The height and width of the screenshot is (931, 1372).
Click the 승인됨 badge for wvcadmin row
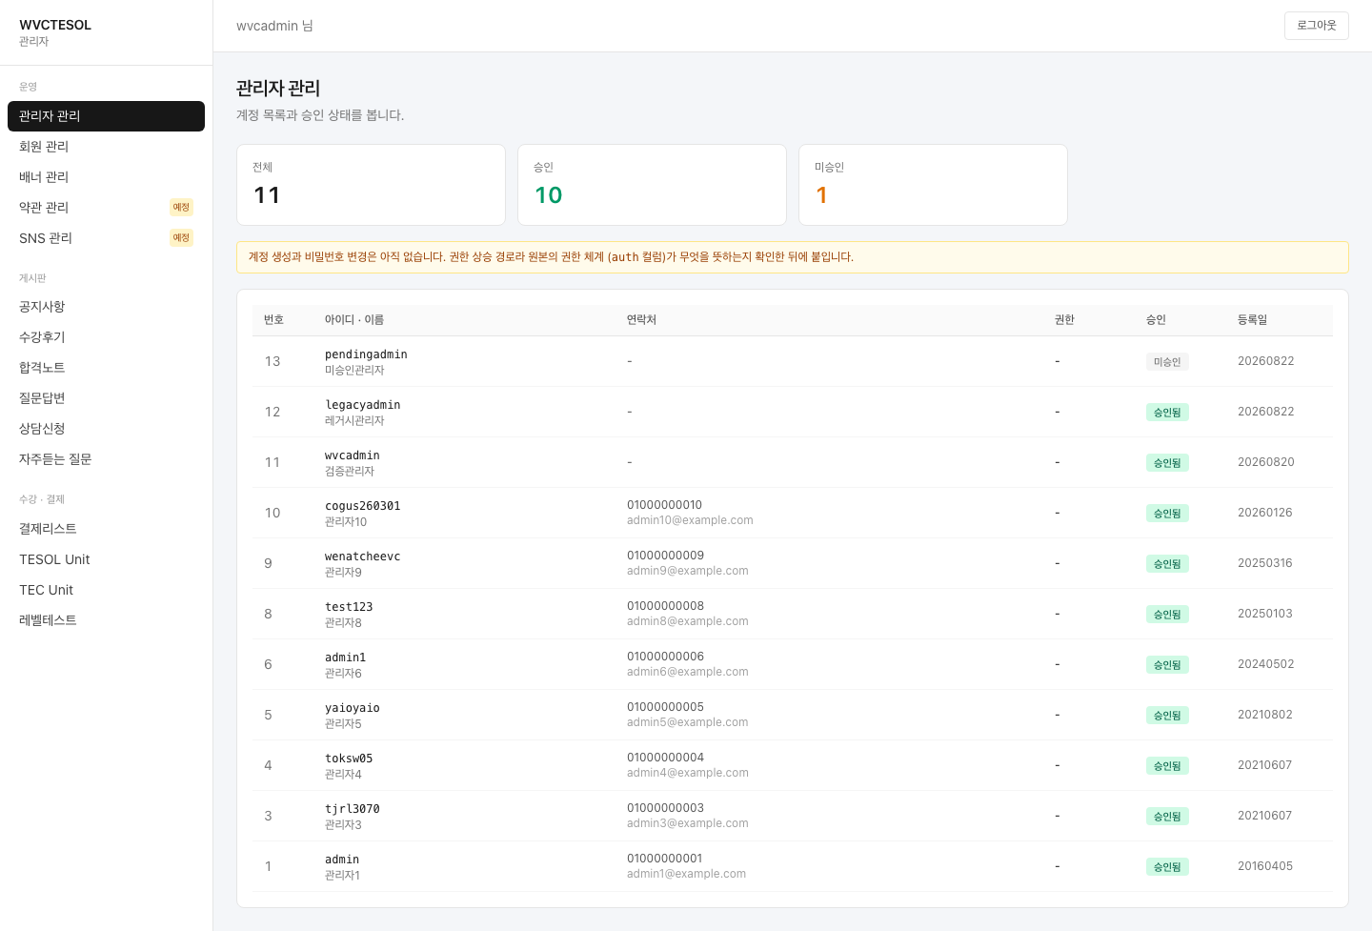point(1167,463)
